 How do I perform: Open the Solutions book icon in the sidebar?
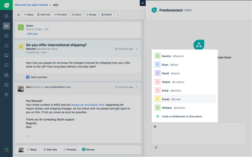pos(6,55)
